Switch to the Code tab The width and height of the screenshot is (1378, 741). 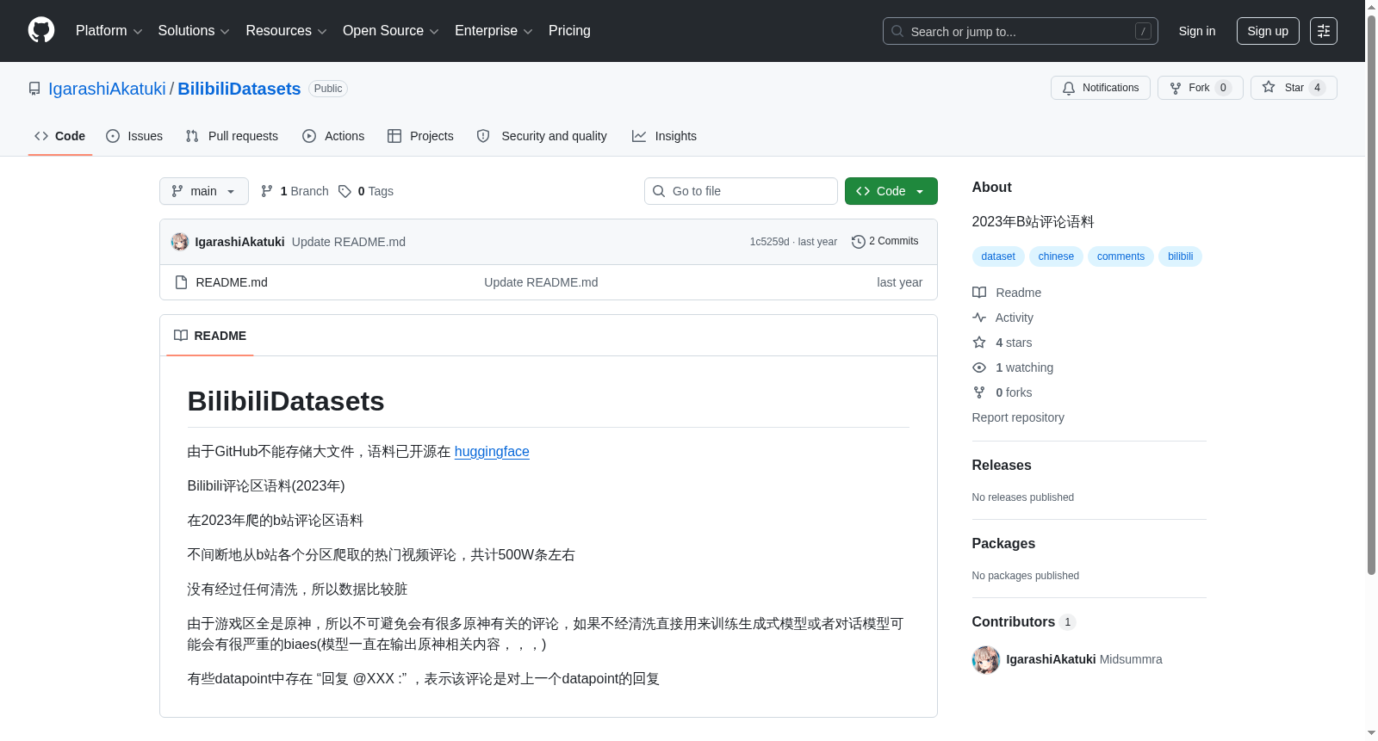(x=60, y=136)
